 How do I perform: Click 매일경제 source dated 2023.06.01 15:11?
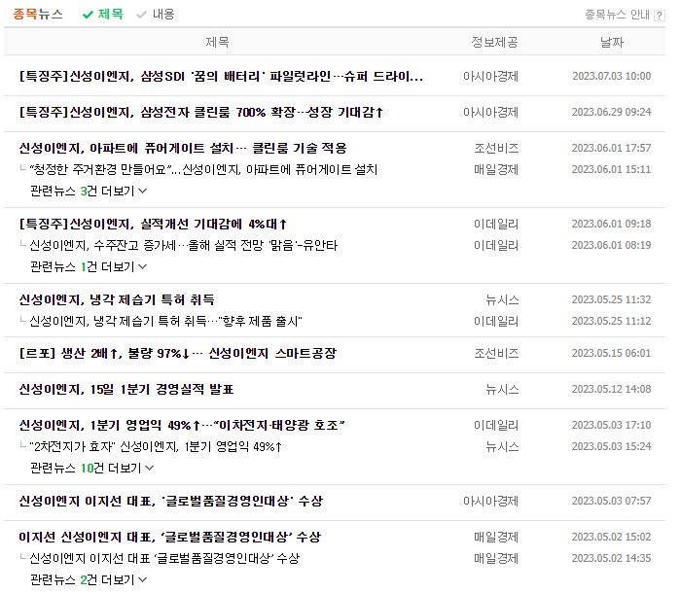tap(496, 169)
